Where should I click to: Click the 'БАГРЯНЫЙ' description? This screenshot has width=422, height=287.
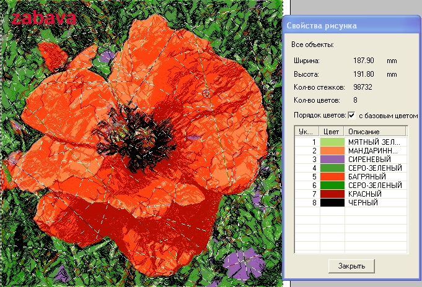pyautogui.click(x=367, y=176)
